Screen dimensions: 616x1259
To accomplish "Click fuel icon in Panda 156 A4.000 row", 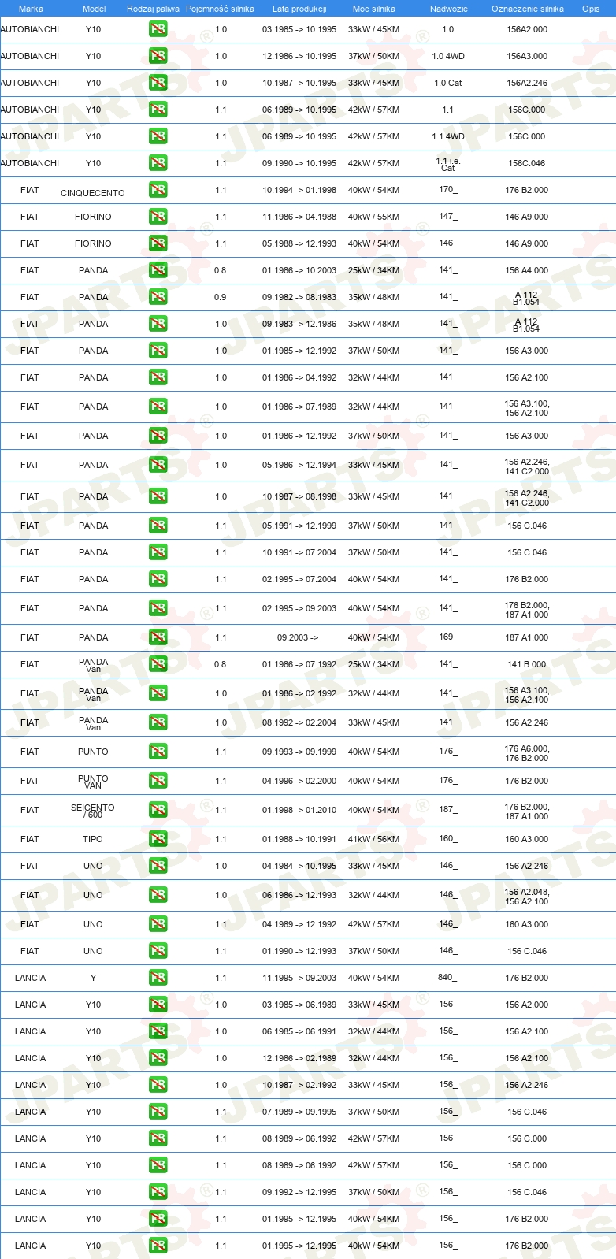I will (158, 270).
